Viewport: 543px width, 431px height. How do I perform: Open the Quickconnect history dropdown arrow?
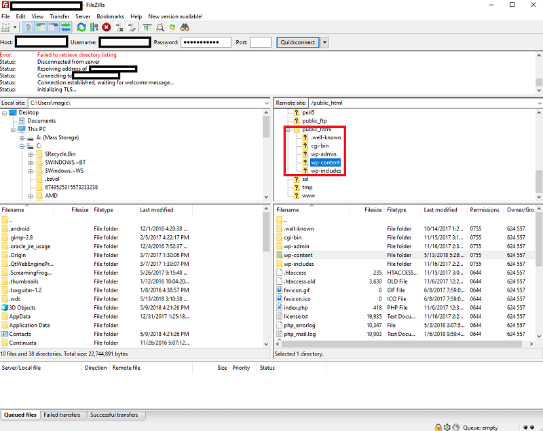(324, 42)
